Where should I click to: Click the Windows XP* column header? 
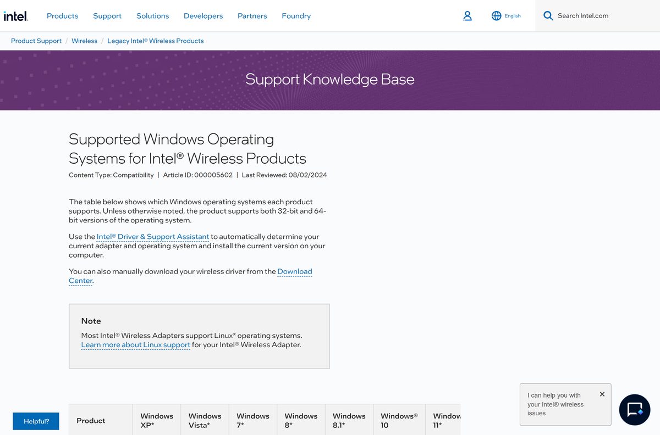(x=157, y=420)
